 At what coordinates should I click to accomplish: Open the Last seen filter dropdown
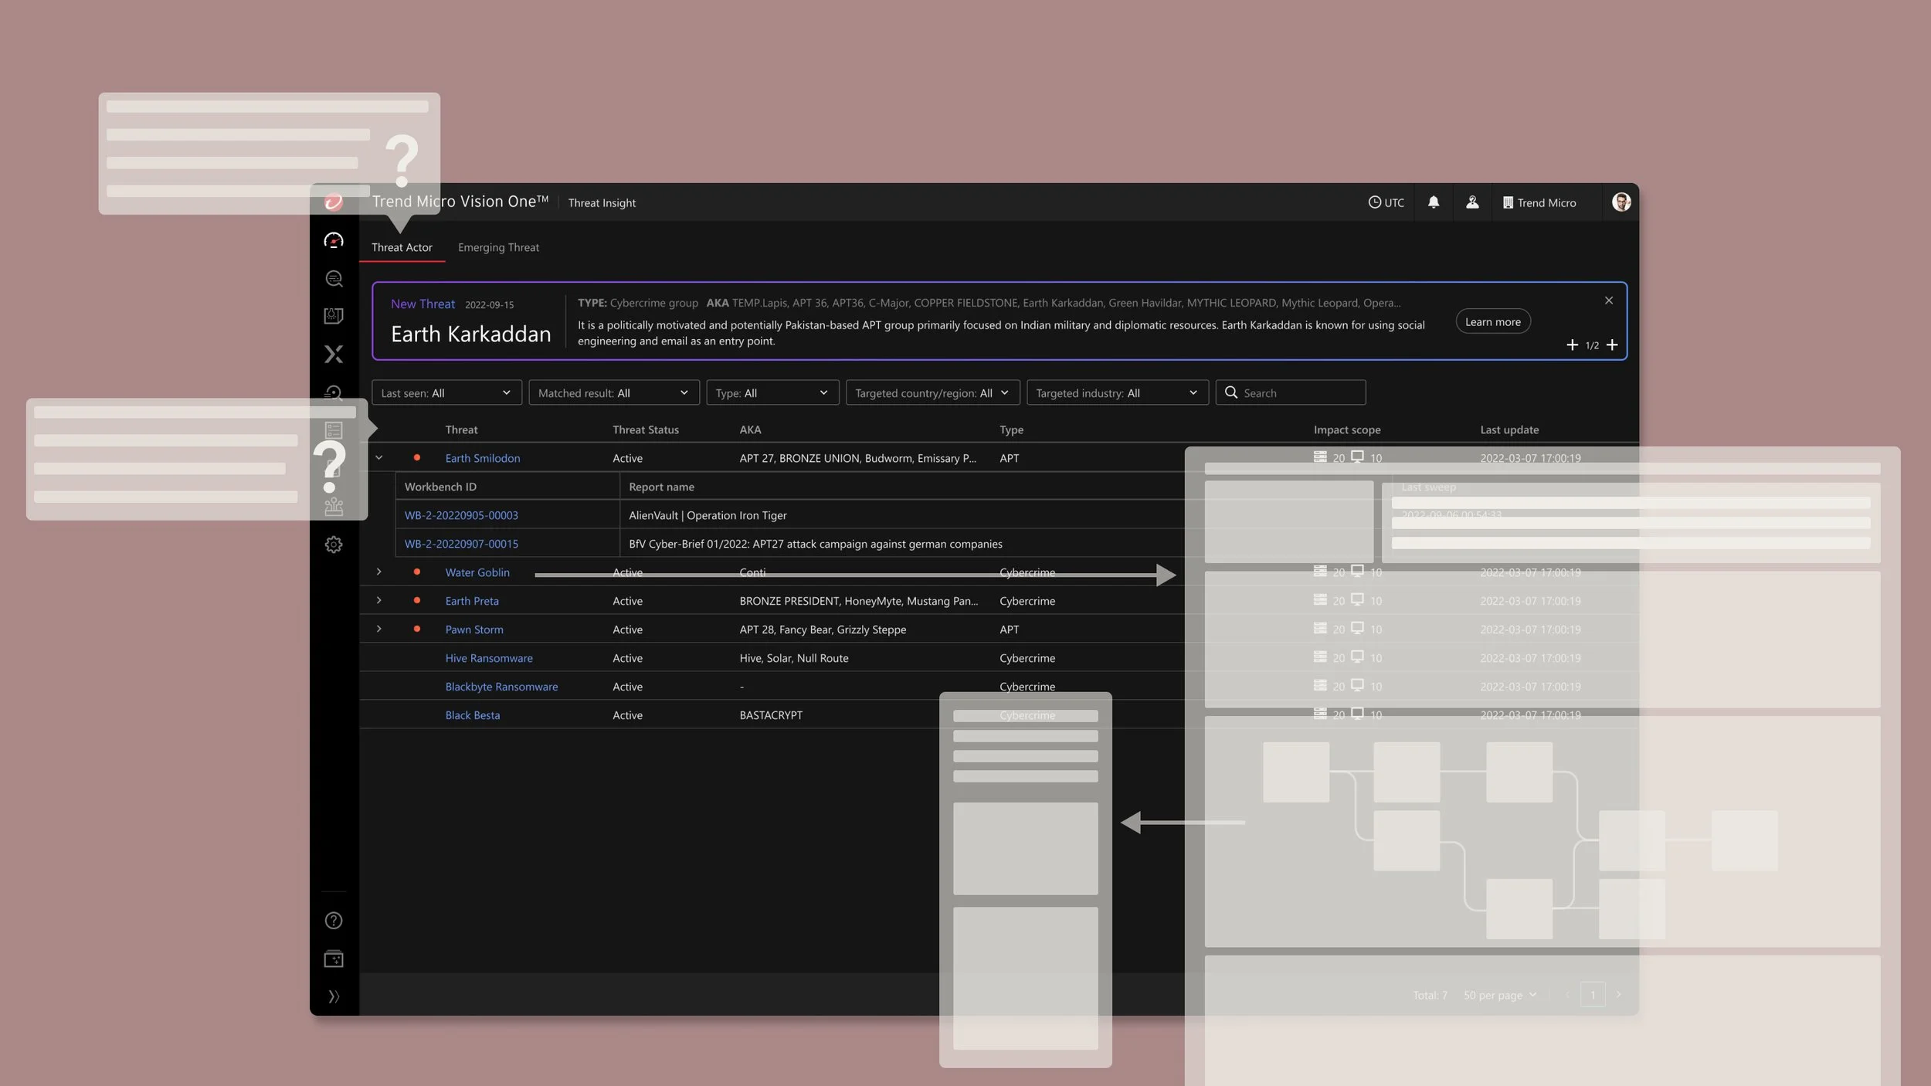pos(446,393)
